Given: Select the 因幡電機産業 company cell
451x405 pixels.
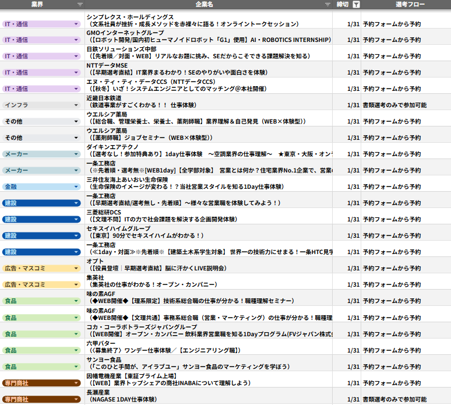Looking at the screenshot, I should tap(209, 380).
